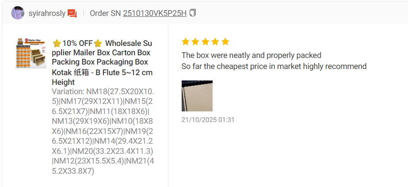This screenshot has height=187, width=408.
Task: Click the second rating star
Action: coord(195,42)
